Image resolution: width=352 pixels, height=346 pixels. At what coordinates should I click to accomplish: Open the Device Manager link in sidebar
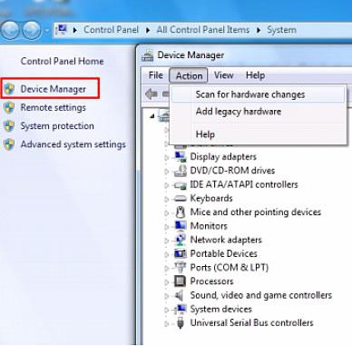[54, 89]
